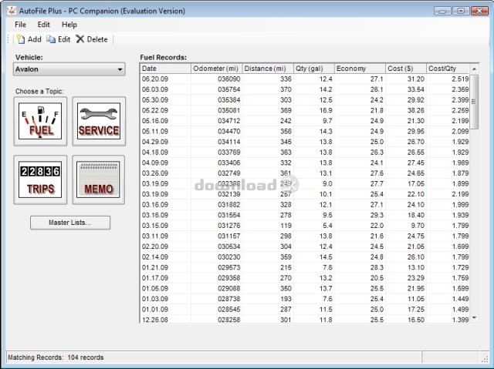Open the FUEL topic
The width and height of the screenshot is (494, 369).
[x=40, y=121]
